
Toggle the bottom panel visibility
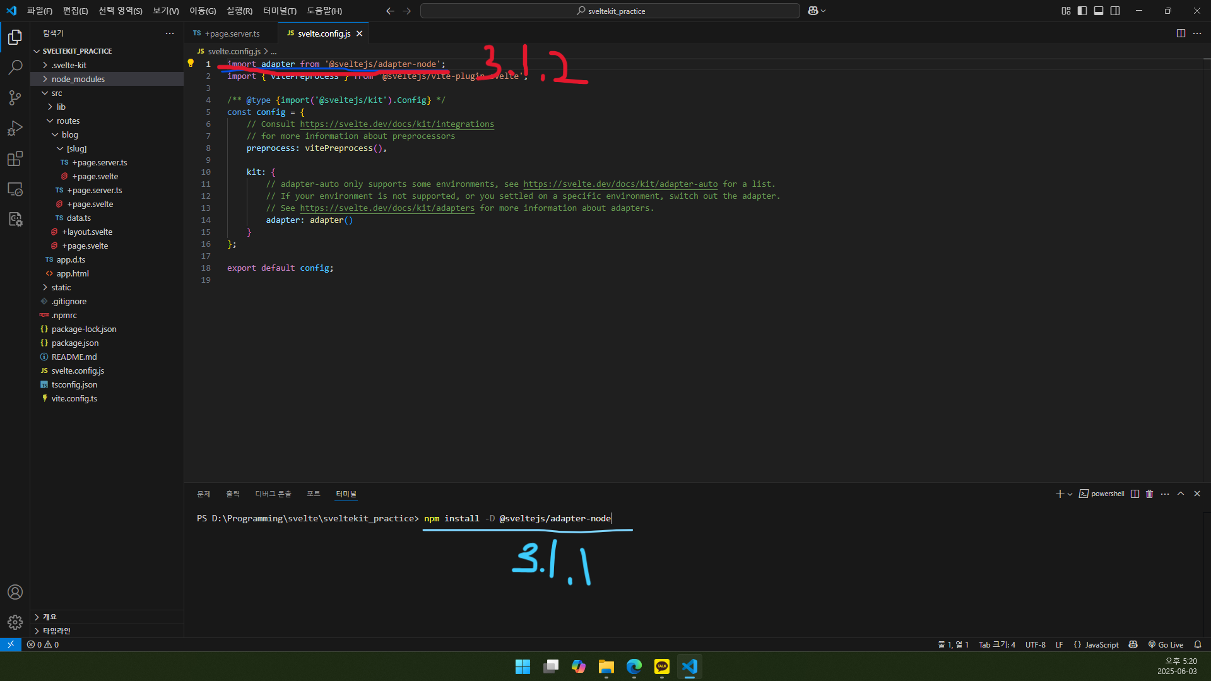[x=1099, y=11]
